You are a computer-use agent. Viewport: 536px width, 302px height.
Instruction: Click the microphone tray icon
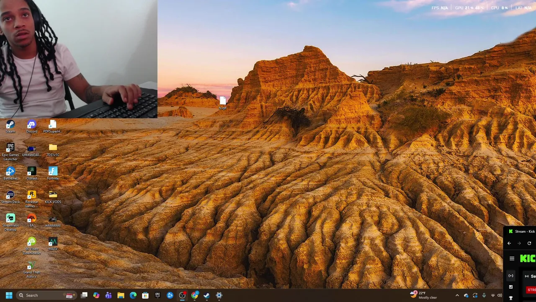tap(484, 295)
